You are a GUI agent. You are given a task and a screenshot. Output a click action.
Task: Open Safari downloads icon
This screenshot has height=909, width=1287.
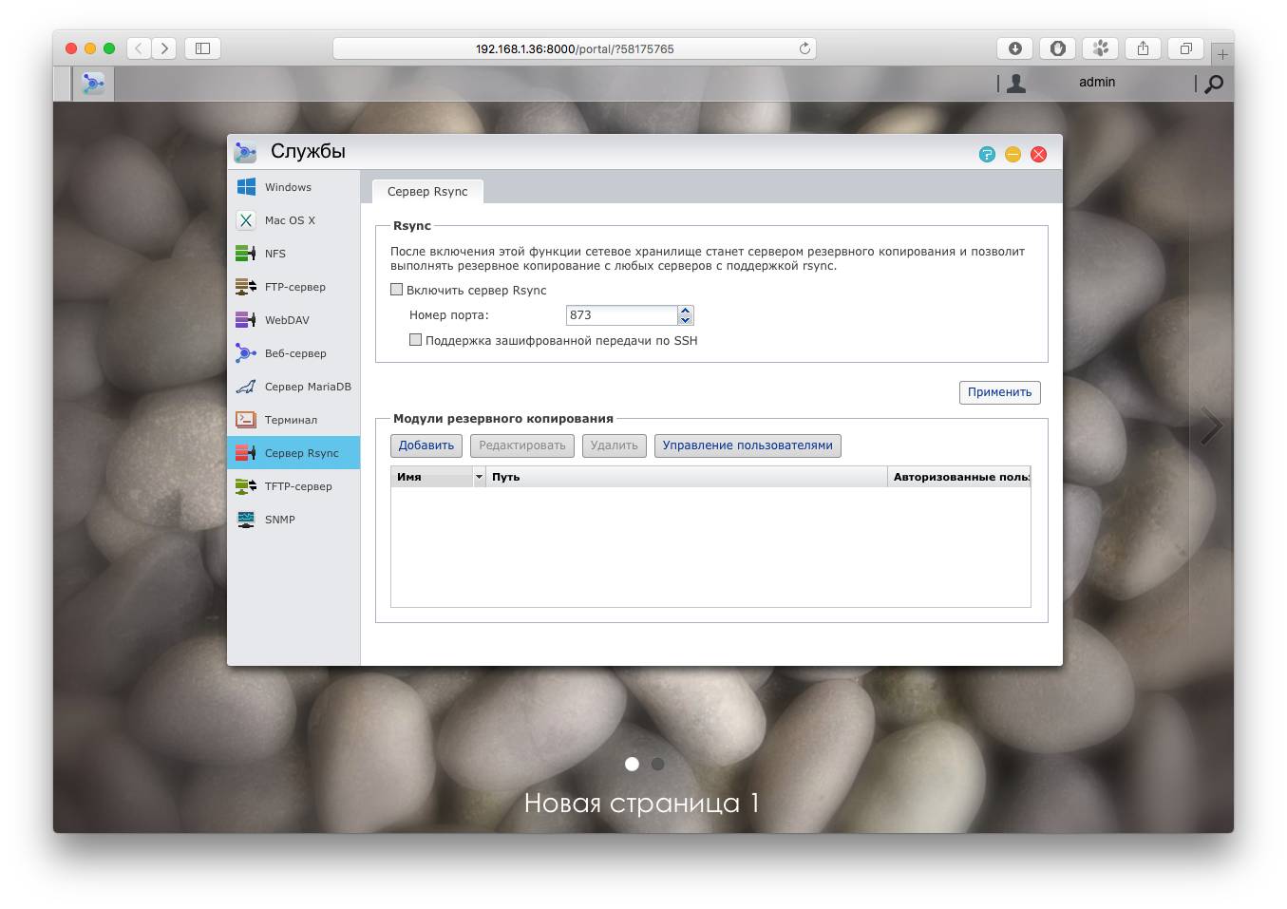[x=1014, y=48]
